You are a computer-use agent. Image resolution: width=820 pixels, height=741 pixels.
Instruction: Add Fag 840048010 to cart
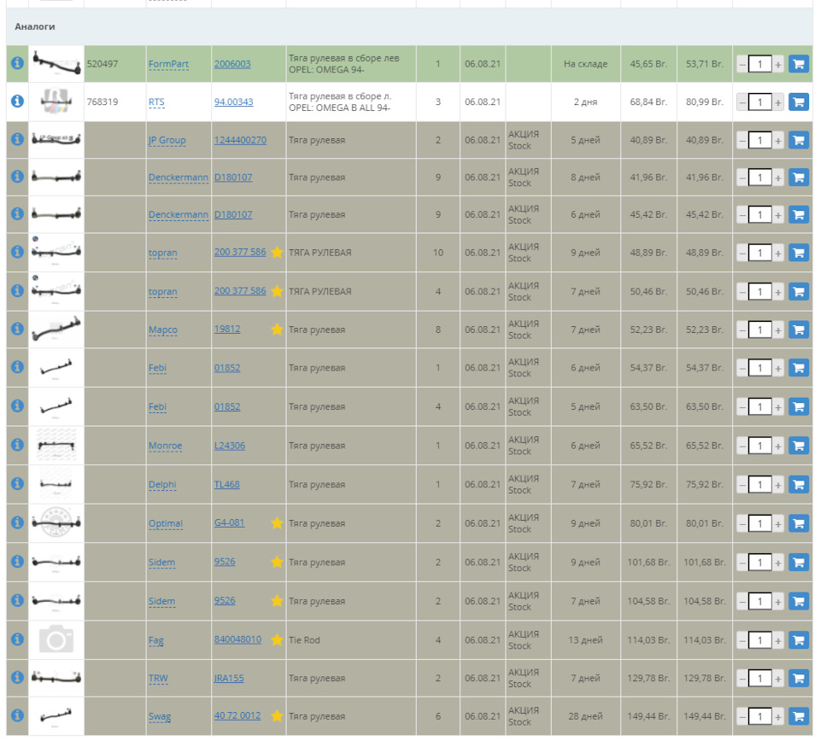coord(799,640)
